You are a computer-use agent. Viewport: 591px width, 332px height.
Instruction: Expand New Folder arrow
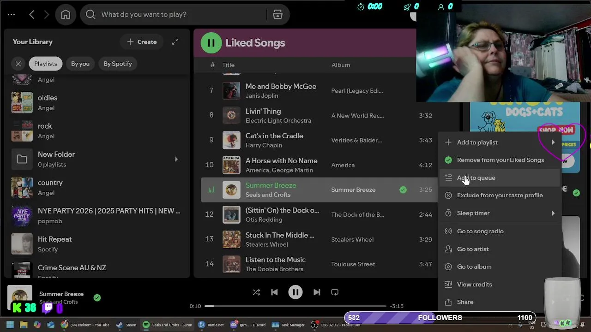176,159
